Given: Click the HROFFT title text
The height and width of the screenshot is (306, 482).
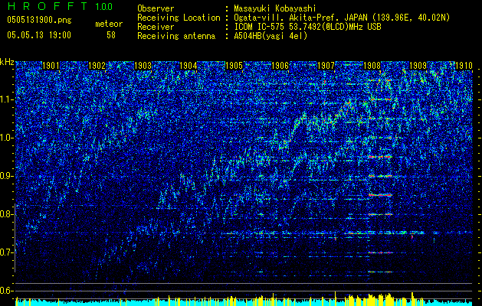Looking at the screenshot, I should [47, 6].
